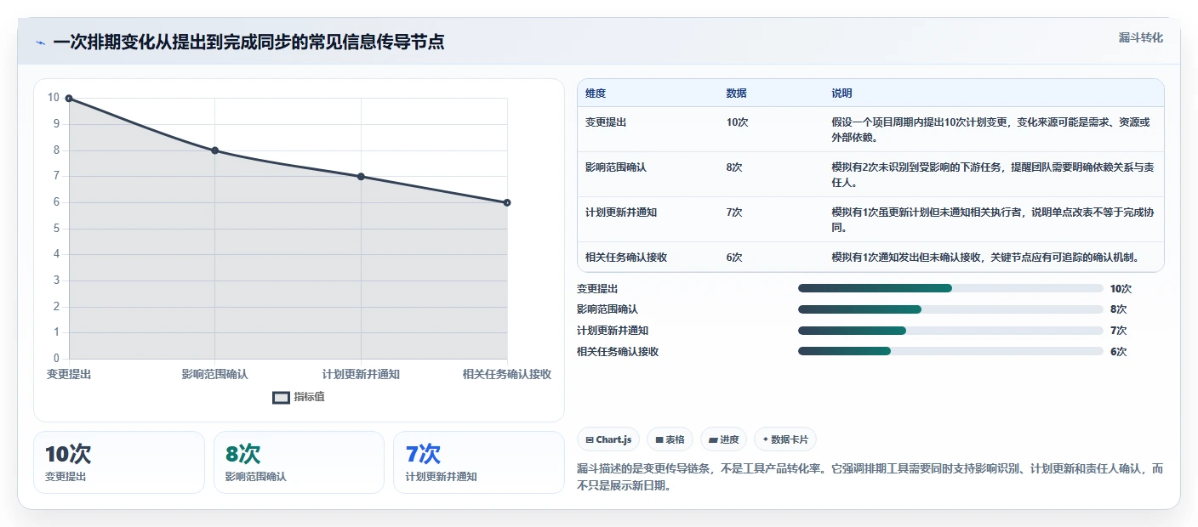Click the 数据卡片 tag
The width and height of the screenshot is (1198, 527).
pyautogui.click(x=785, y=439)
